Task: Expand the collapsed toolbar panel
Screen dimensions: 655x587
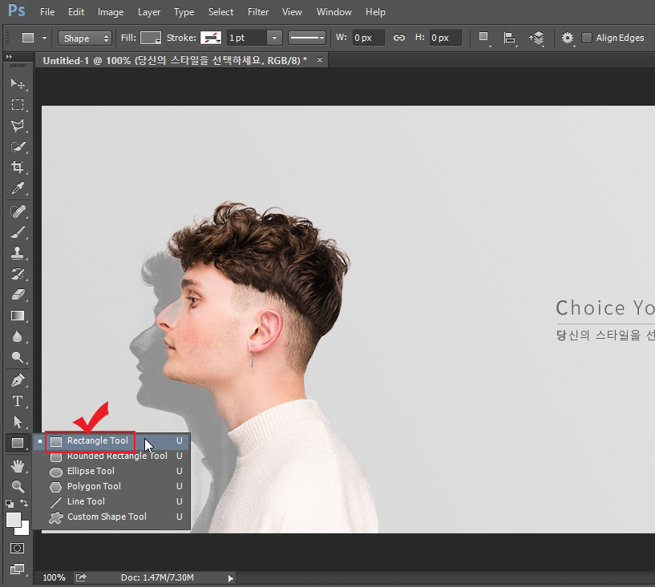Action: coord(9,56)
